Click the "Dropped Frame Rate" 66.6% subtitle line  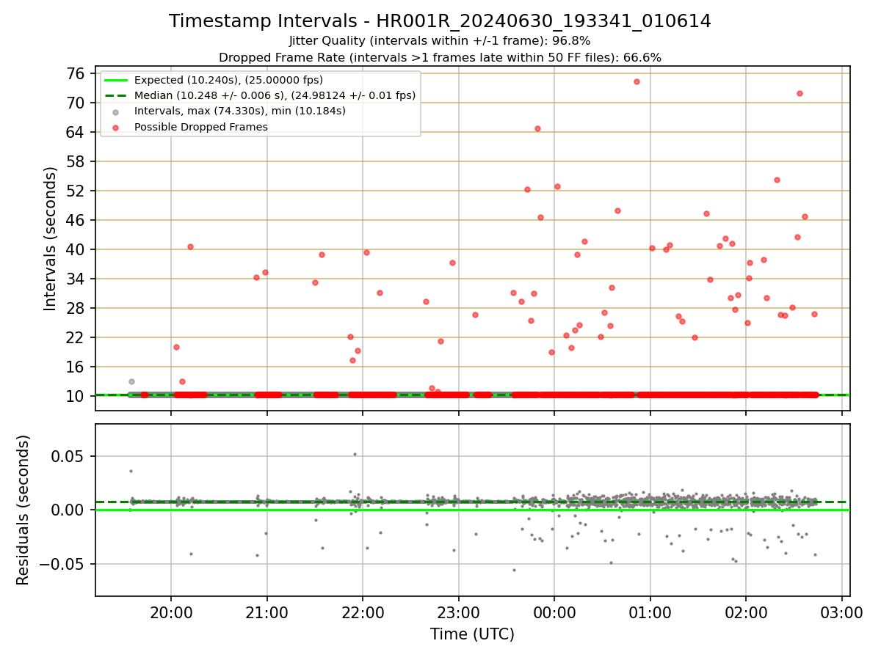[x=440, y=57]
